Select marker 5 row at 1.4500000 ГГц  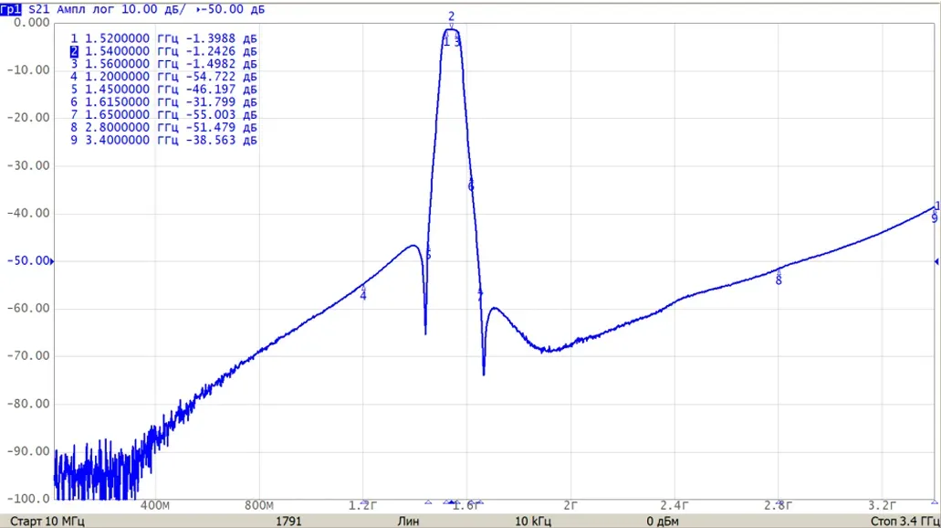[163, 89]
